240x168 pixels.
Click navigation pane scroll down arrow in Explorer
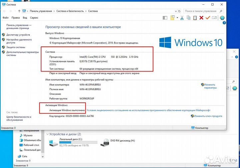click(x=43, y=157)
